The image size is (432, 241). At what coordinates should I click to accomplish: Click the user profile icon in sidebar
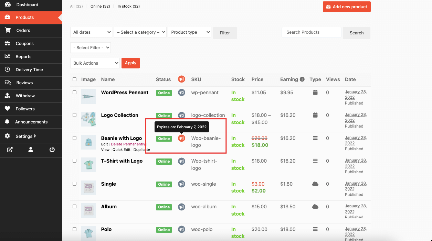tap(31, 150)
